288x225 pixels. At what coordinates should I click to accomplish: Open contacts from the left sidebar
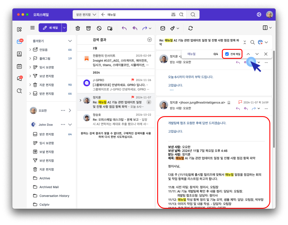(19, 54)
